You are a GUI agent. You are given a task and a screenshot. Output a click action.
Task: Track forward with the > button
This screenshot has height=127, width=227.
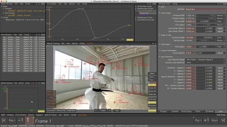coord(110,110)
